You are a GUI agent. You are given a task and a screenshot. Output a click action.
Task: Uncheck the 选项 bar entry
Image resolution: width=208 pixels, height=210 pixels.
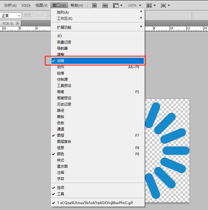tap(97, 188)
